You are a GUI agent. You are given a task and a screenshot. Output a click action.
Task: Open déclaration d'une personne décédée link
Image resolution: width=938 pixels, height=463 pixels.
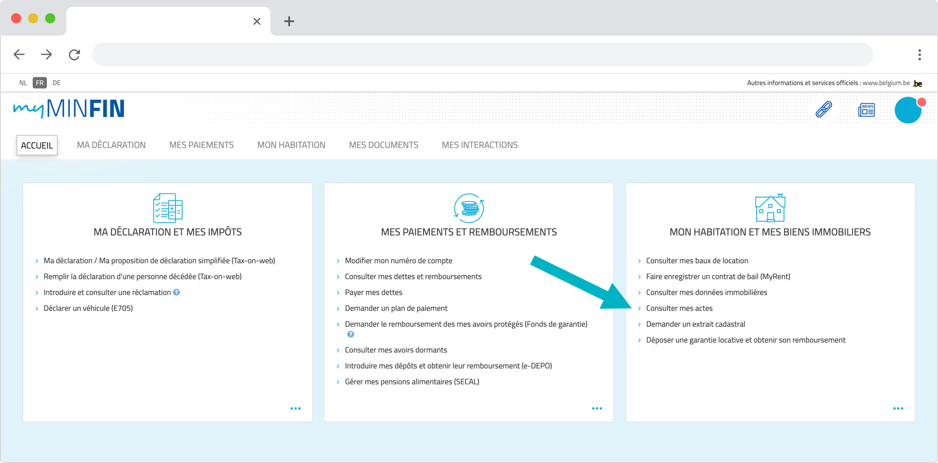tap(142, 277)
